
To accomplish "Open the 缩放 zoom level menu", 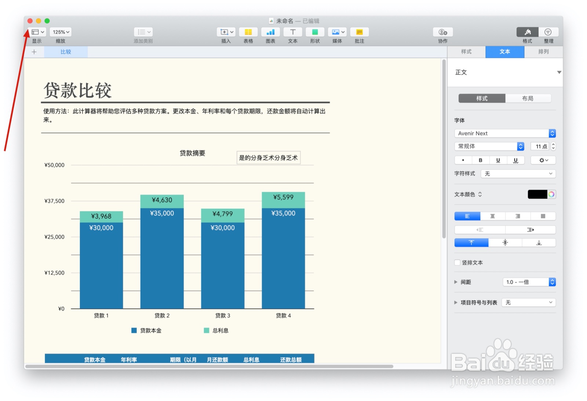I will point(60,32).
